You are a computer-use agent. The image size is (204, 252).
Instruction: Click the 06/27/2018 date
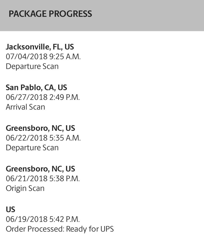pyautogui.click(x=26, y=97)
